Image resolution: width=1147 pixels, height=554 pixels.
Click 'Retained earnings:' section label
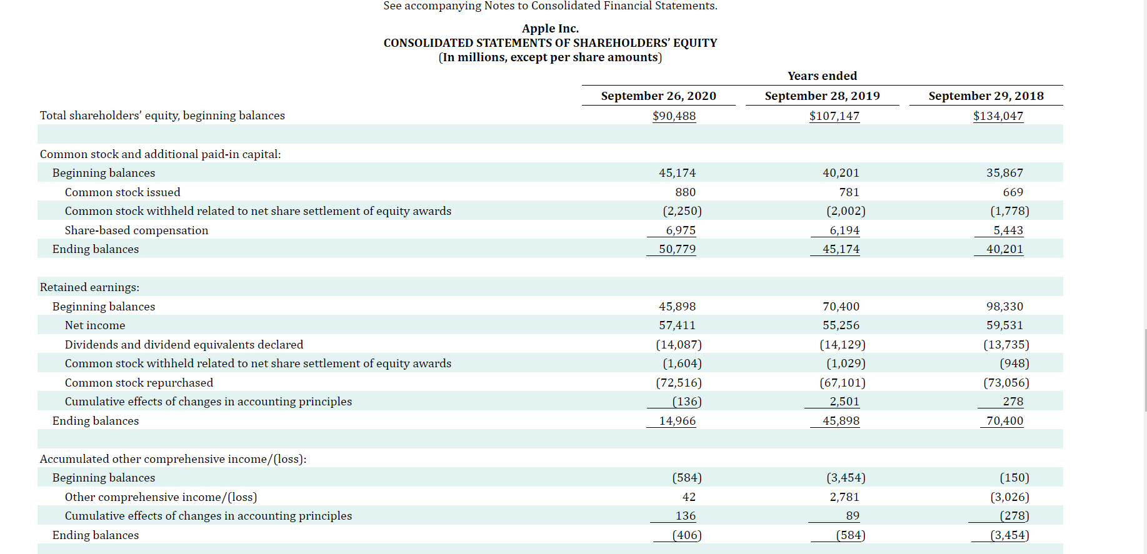[x=89, y=287]
